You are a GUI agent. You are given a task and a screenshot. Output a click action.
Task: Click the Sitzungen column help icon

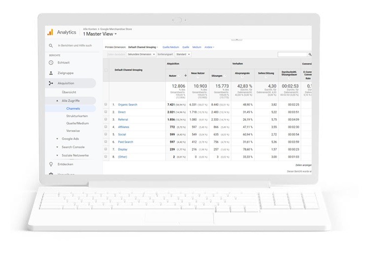(225, 76)
